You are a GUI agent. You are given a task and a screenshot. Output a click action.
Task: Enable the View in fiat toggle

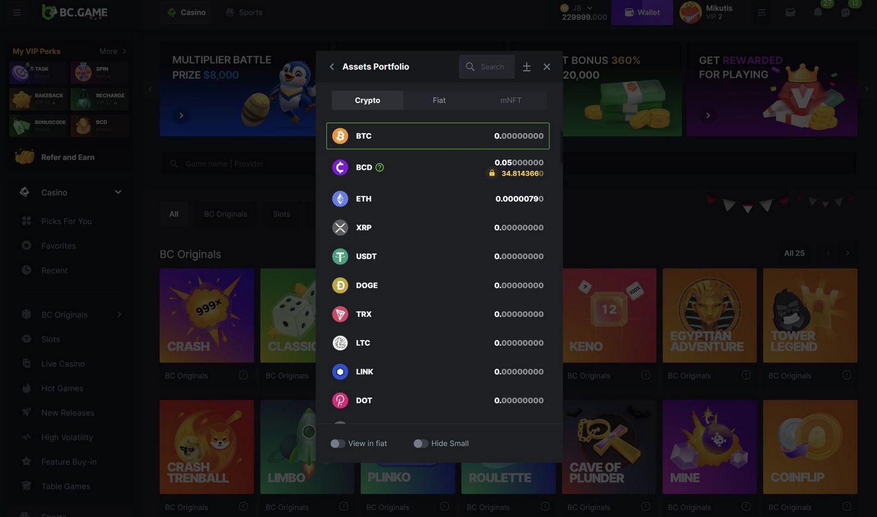(338, 443)
